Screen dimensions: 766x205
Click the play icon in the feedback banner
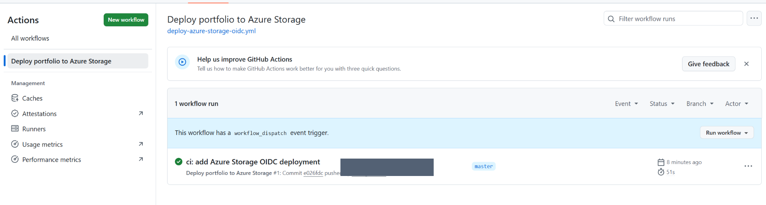182,62
